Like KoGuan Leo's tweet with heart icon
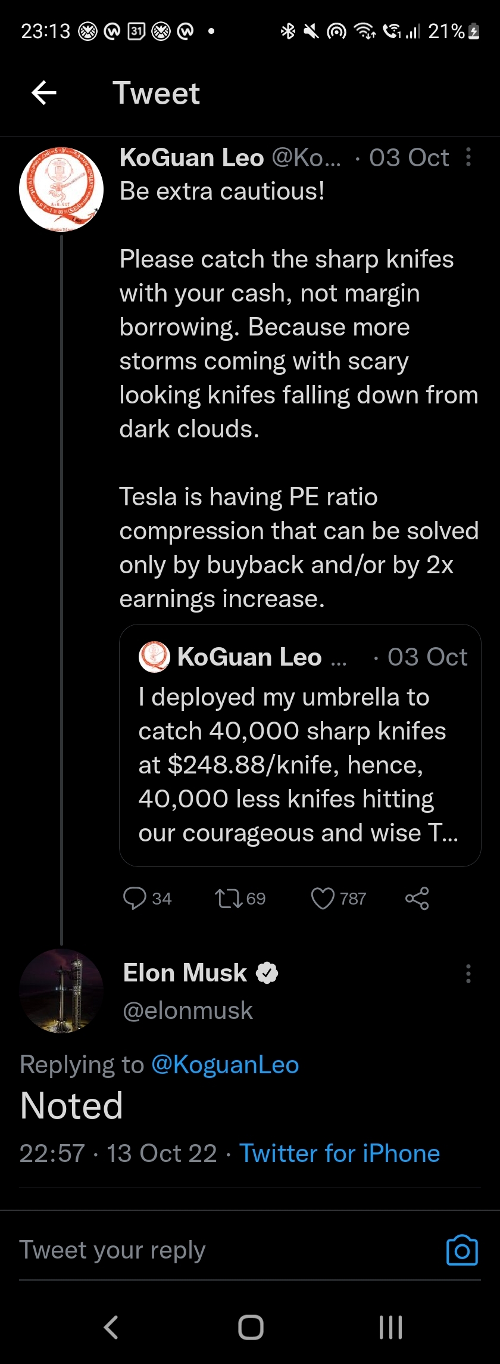Viewport: 500px width, 1364px height. coord(323,898)
